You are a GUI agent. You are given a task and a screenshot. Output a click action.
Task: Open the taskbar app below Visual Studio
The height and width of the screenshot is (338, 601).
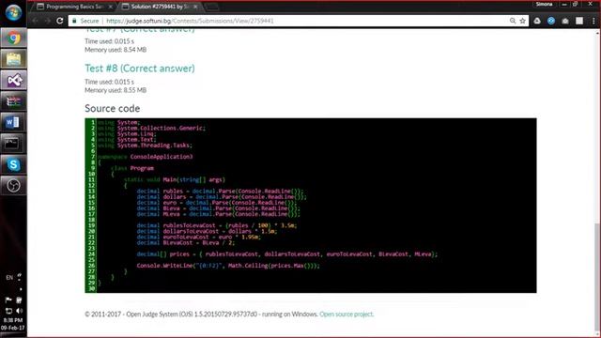pos(13,101)
